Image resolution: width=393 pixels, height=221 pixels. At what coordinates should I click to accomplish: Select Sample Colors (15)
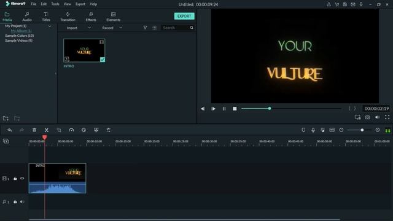(19, 36)
